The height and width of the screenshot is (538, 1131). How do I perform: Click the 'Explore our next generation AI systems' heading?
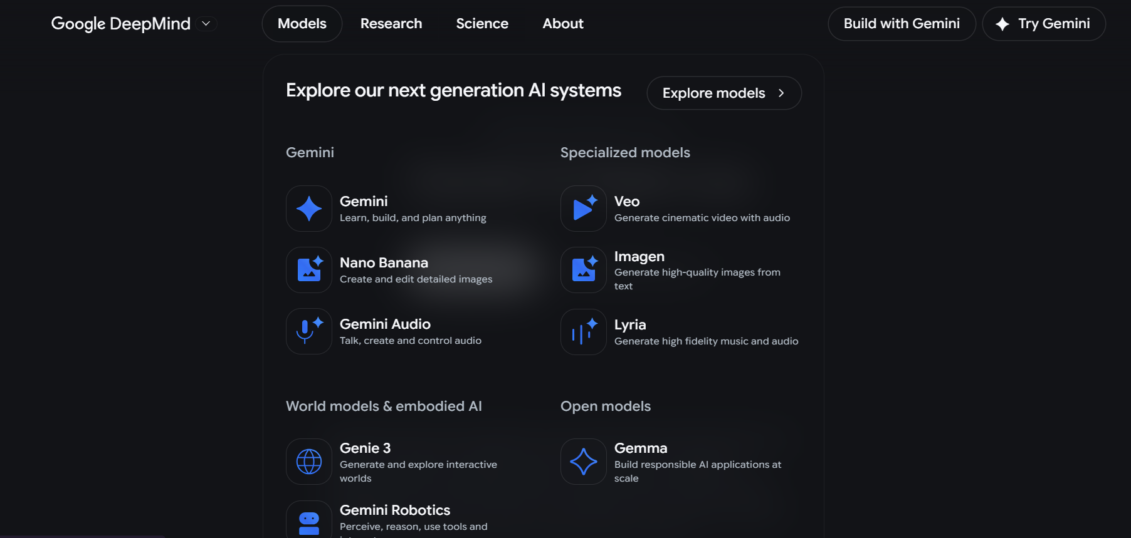pyautogui.click(x=453, y=91)
